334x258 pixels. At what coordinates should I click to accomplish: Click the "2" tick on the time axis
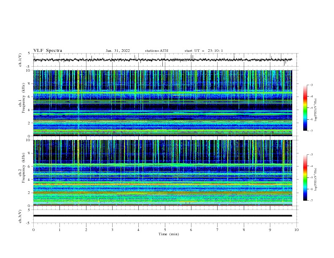tap(86, 230)
